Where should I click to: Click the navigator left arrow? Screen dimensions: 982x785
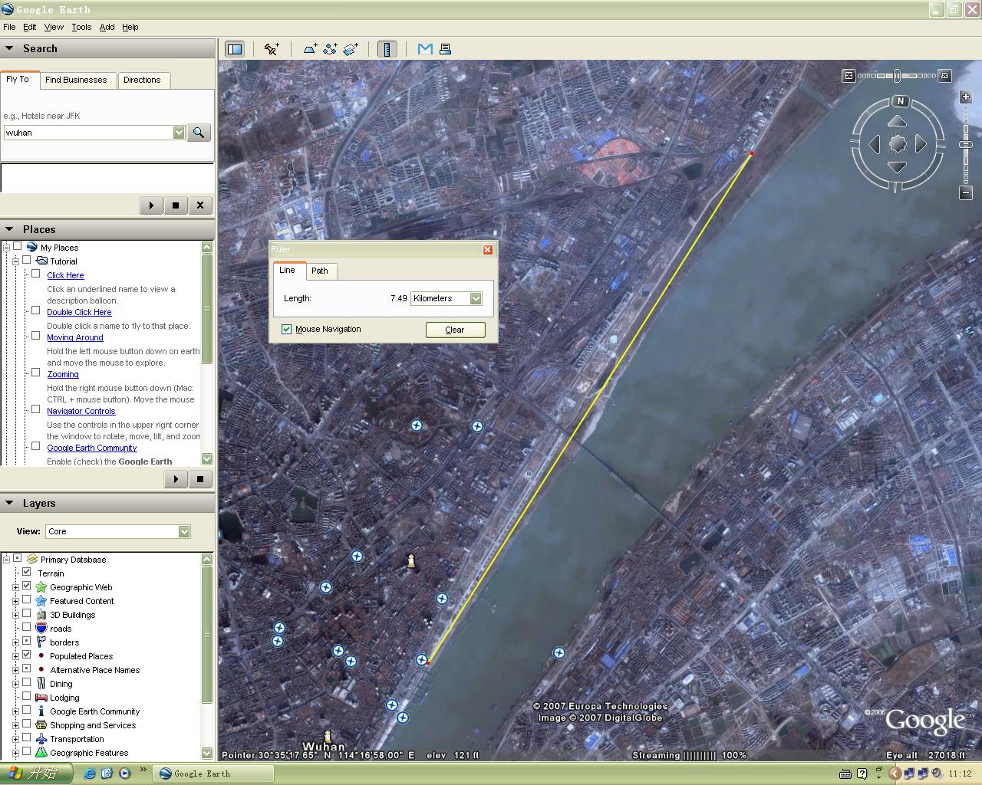[x=875, y=143]
